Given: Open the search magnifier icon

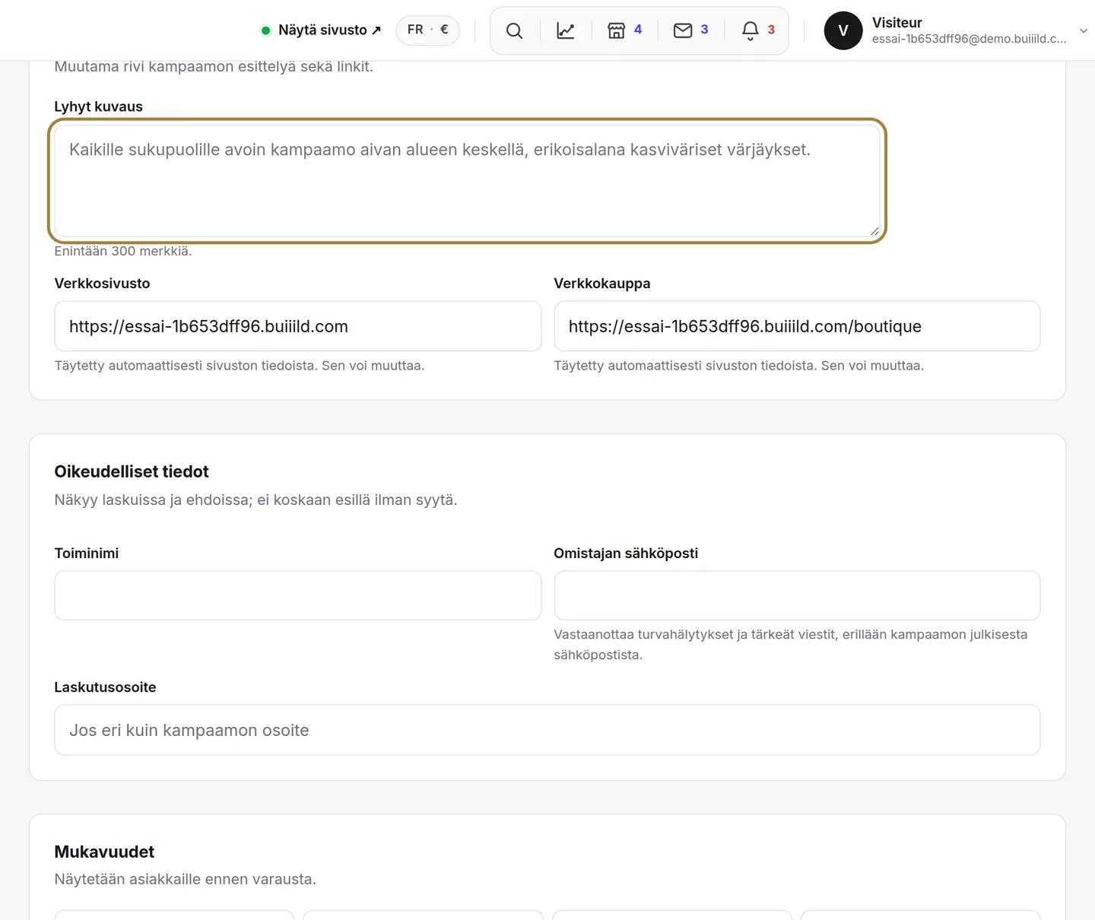Looking at the screenshot, I should tap(515, 30).
